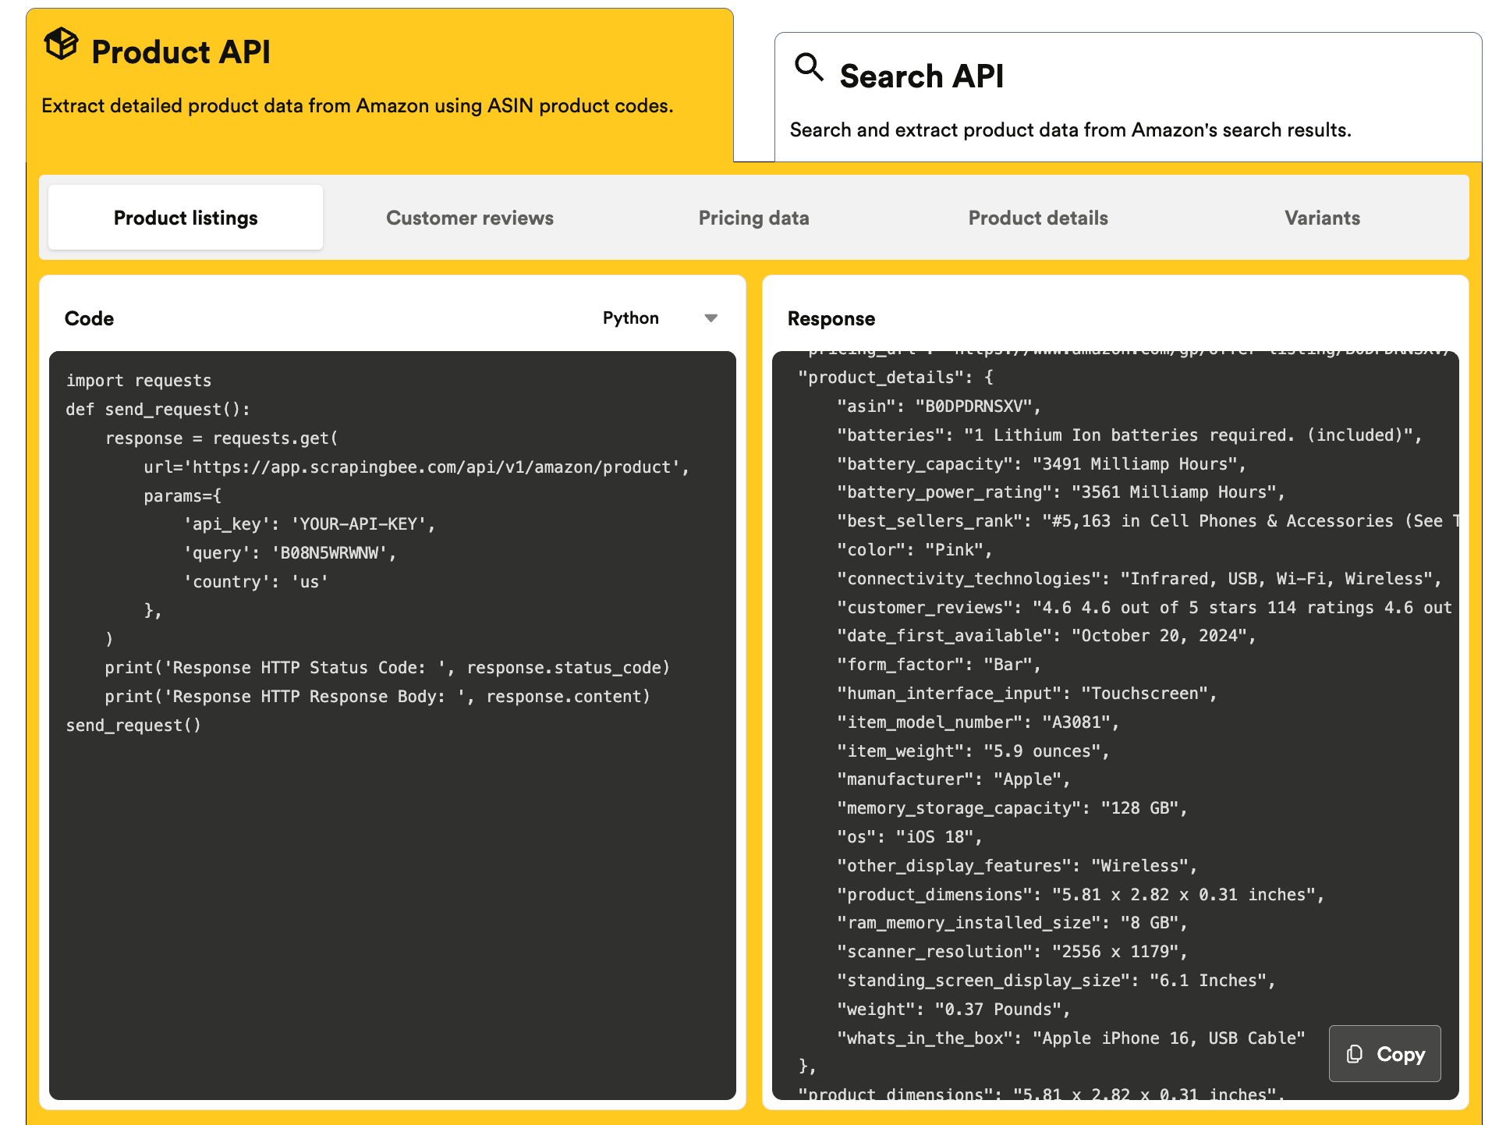Click the Code panel heading
Image resolution: width=1499 pixels, height=1125 pixels.
[x=89, y=318]
